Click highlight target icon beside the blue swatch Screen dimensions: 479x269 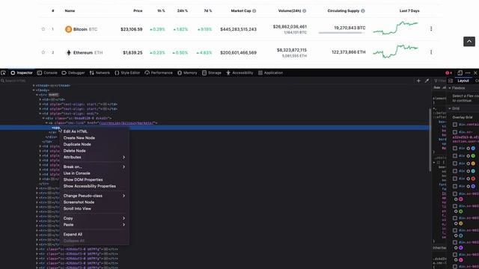click(x=468, y=149)
